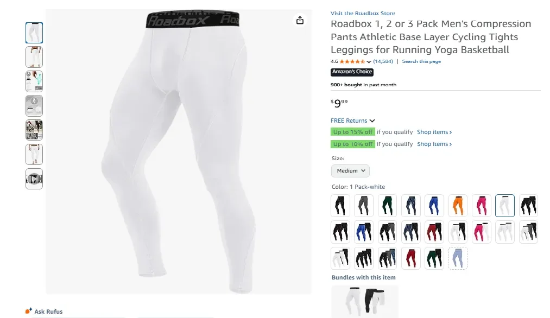Choose the single red leggings swatch
This screenshot has height=318, width=550.
pyautogui.click(x=411, y=258)
